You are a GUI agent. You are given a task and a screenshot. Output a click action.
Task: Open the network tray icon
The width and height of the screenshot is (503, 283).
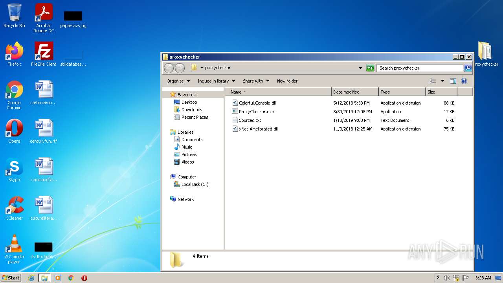[x=456, y=278]
